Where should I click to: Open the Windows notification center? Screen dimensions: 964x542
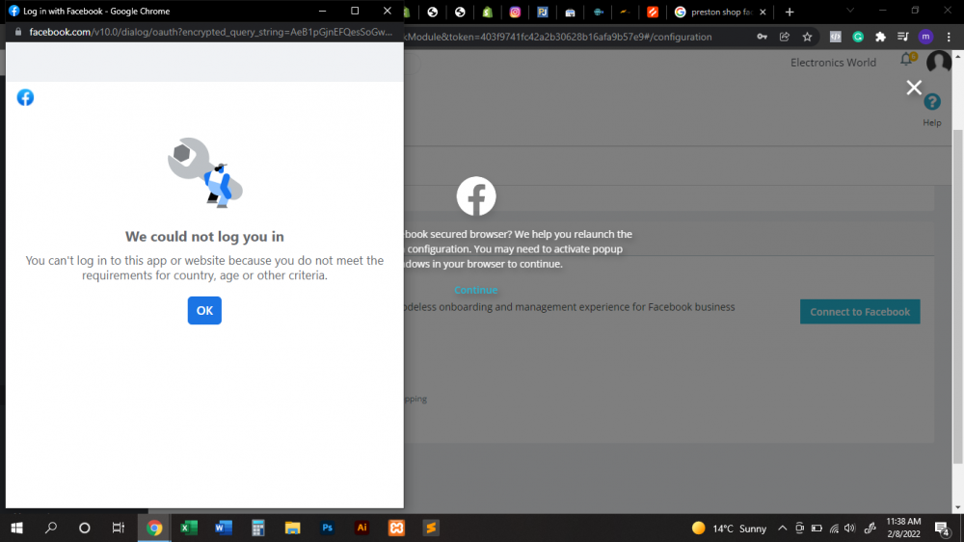pyautogui.click(x=942, y=529)
